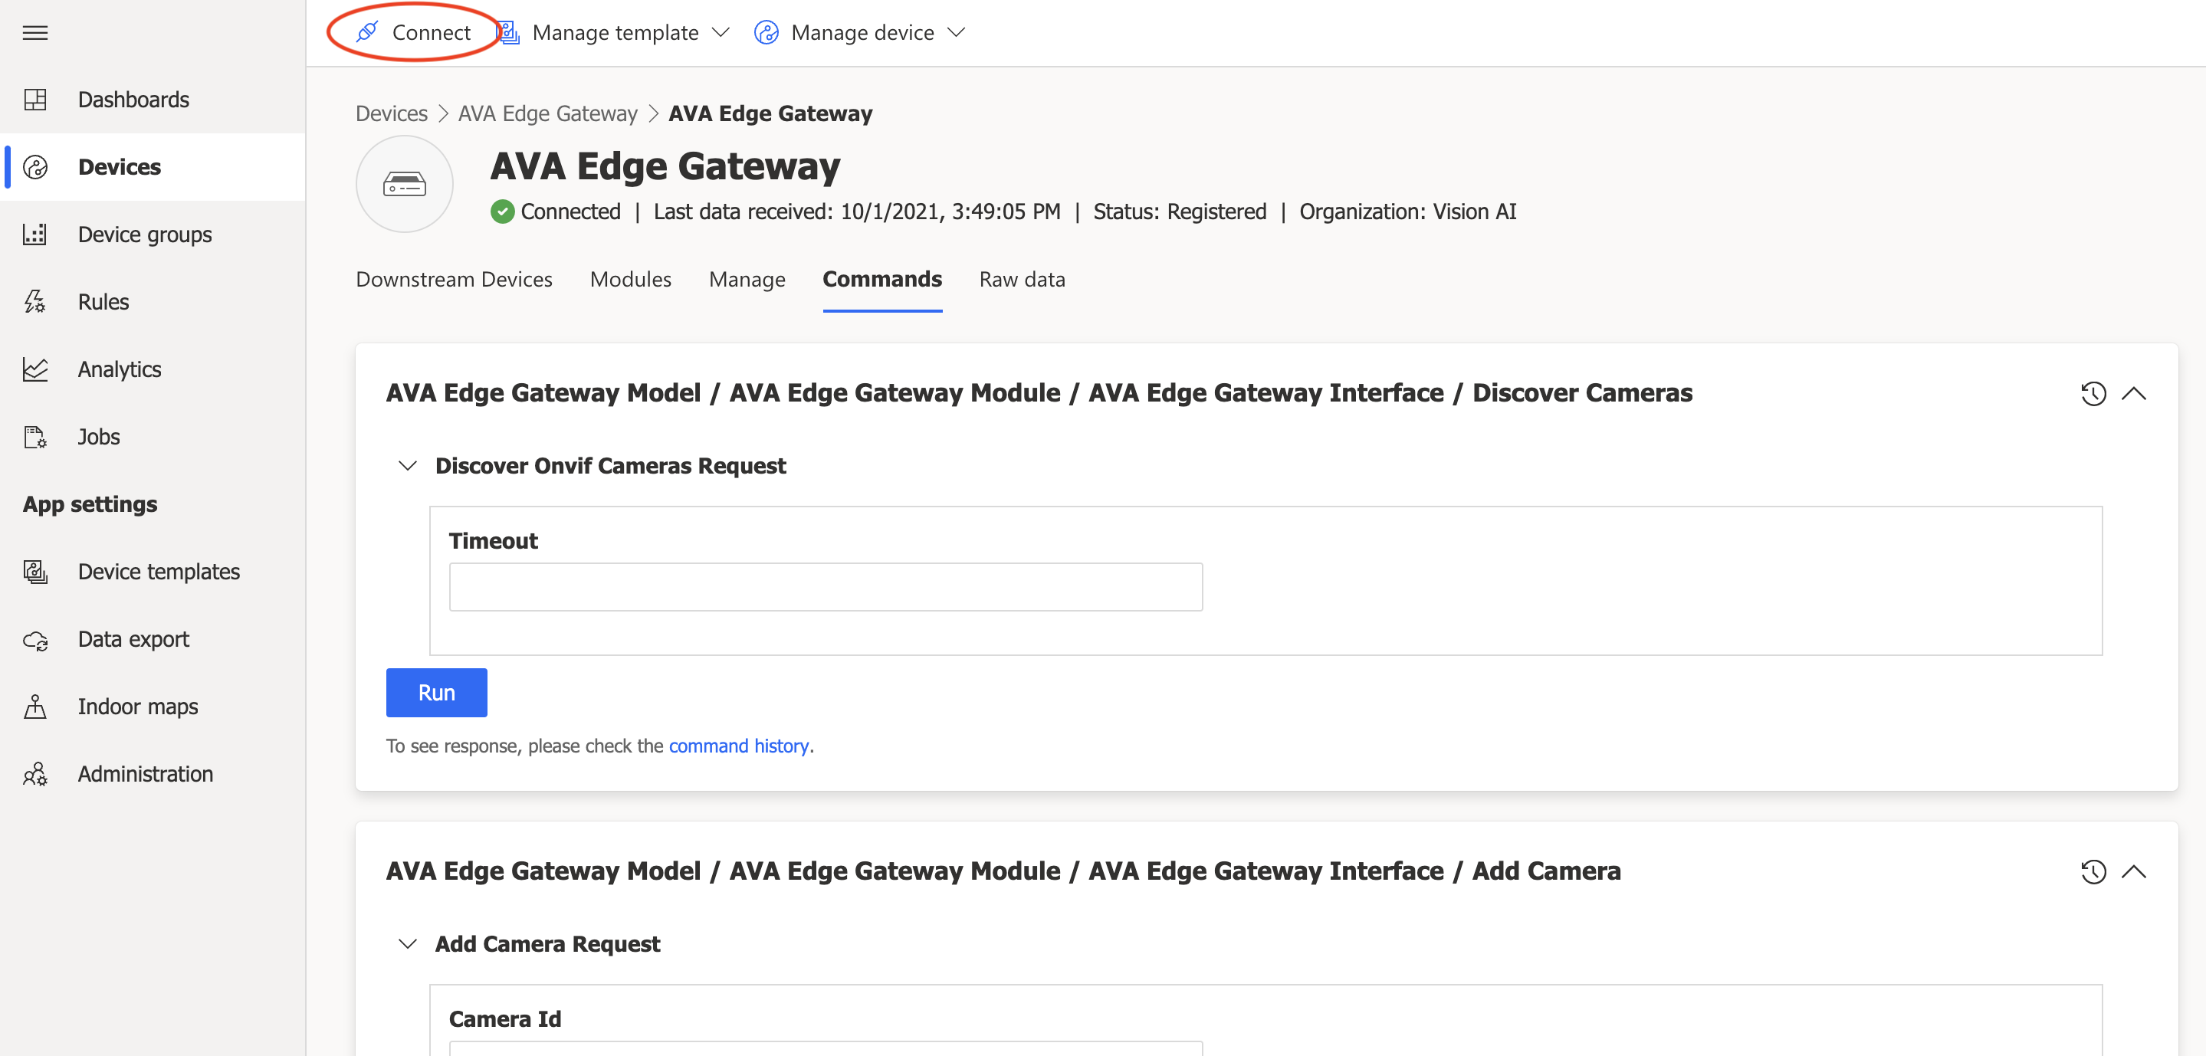
Task: Open Data export cloud icon
Action: 35,639
